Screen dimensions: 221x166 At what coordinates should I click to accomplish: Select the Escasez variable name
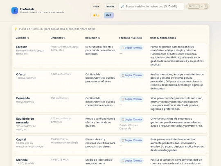pos(21,47)
